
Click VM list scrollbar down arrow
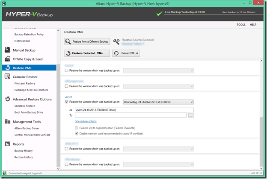tap(261, 168)
